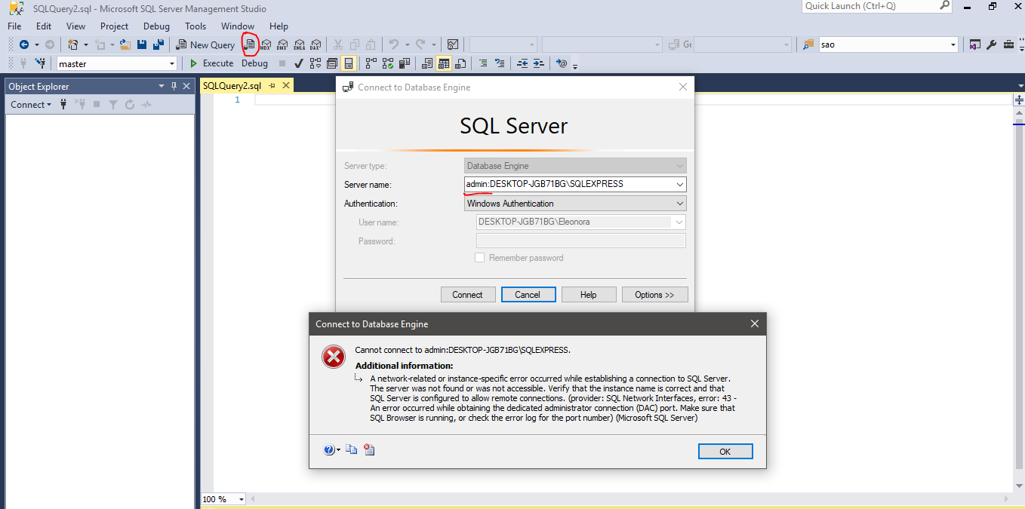
Task: Open the Properties wrench icon
Action: [992, 44]
